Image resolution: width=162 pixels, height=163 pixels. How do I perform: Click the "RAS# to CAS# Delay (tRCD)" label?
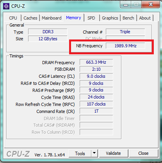[x=48, y=83]
